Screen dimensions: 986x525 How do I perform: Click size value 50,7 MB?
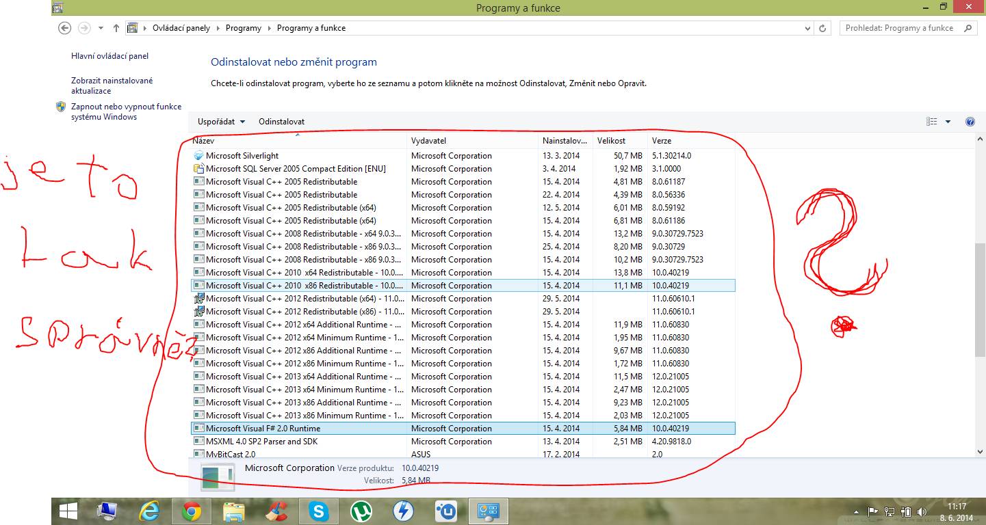pos(628,156)
